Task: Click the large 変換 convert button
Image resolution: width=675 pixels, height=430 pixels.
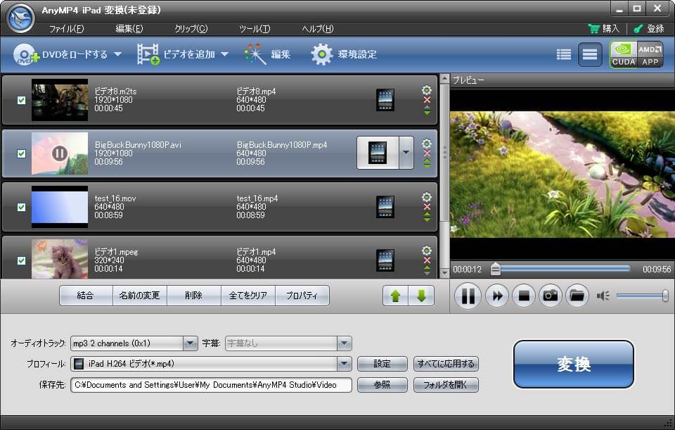Action: pos(573,365)
